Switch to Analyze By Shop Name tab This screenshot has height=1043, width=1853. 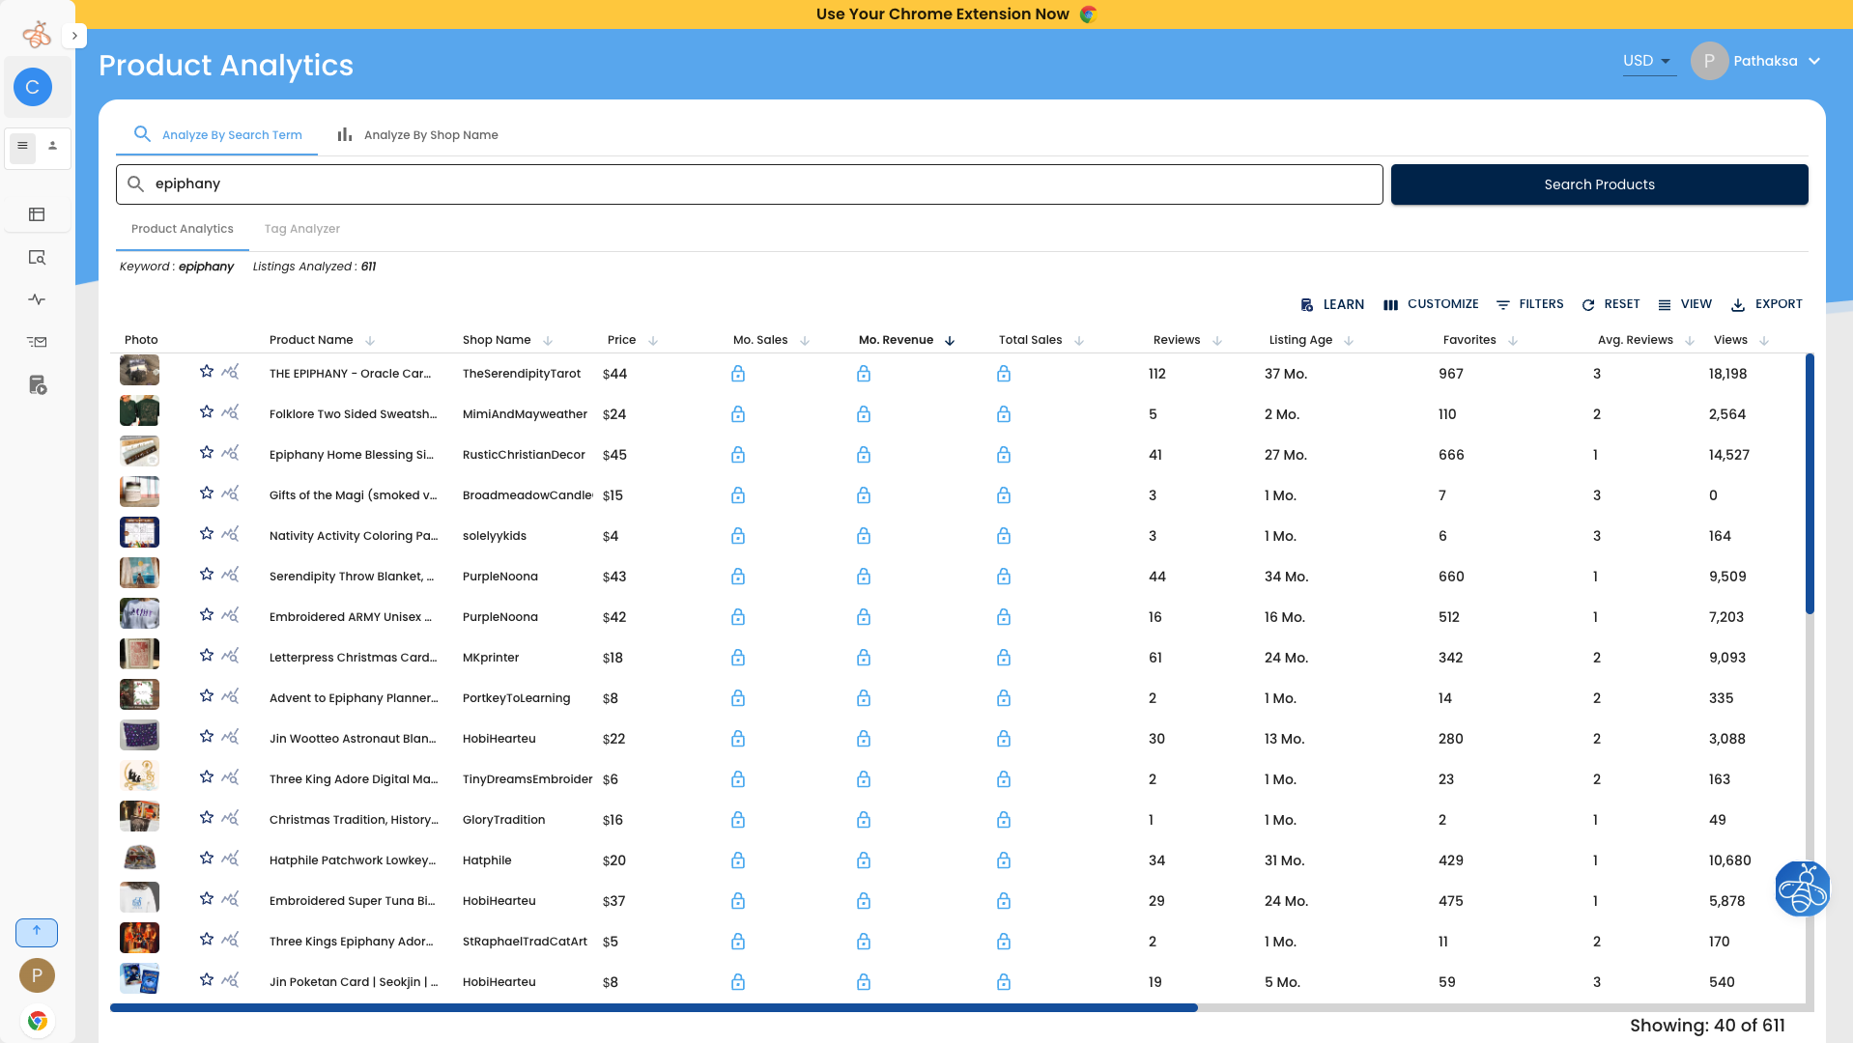[417, 135]
